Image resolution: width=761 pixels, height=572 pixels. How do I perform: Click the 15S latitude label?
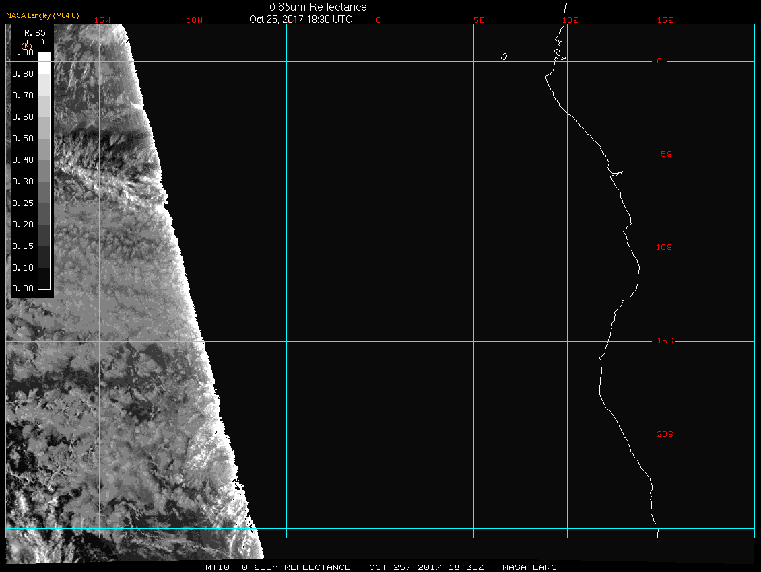coord(665,341)
